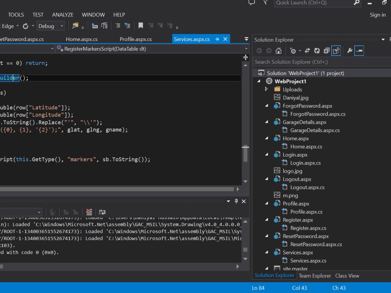Expand the Uploads folder node
The width and height of the screenshot is (391, 293).
click(x=266, y=89)
